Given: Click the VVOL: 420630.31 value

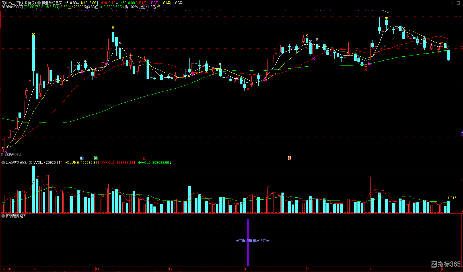Looking at the screenshot, I should click(x=47, y=163).
